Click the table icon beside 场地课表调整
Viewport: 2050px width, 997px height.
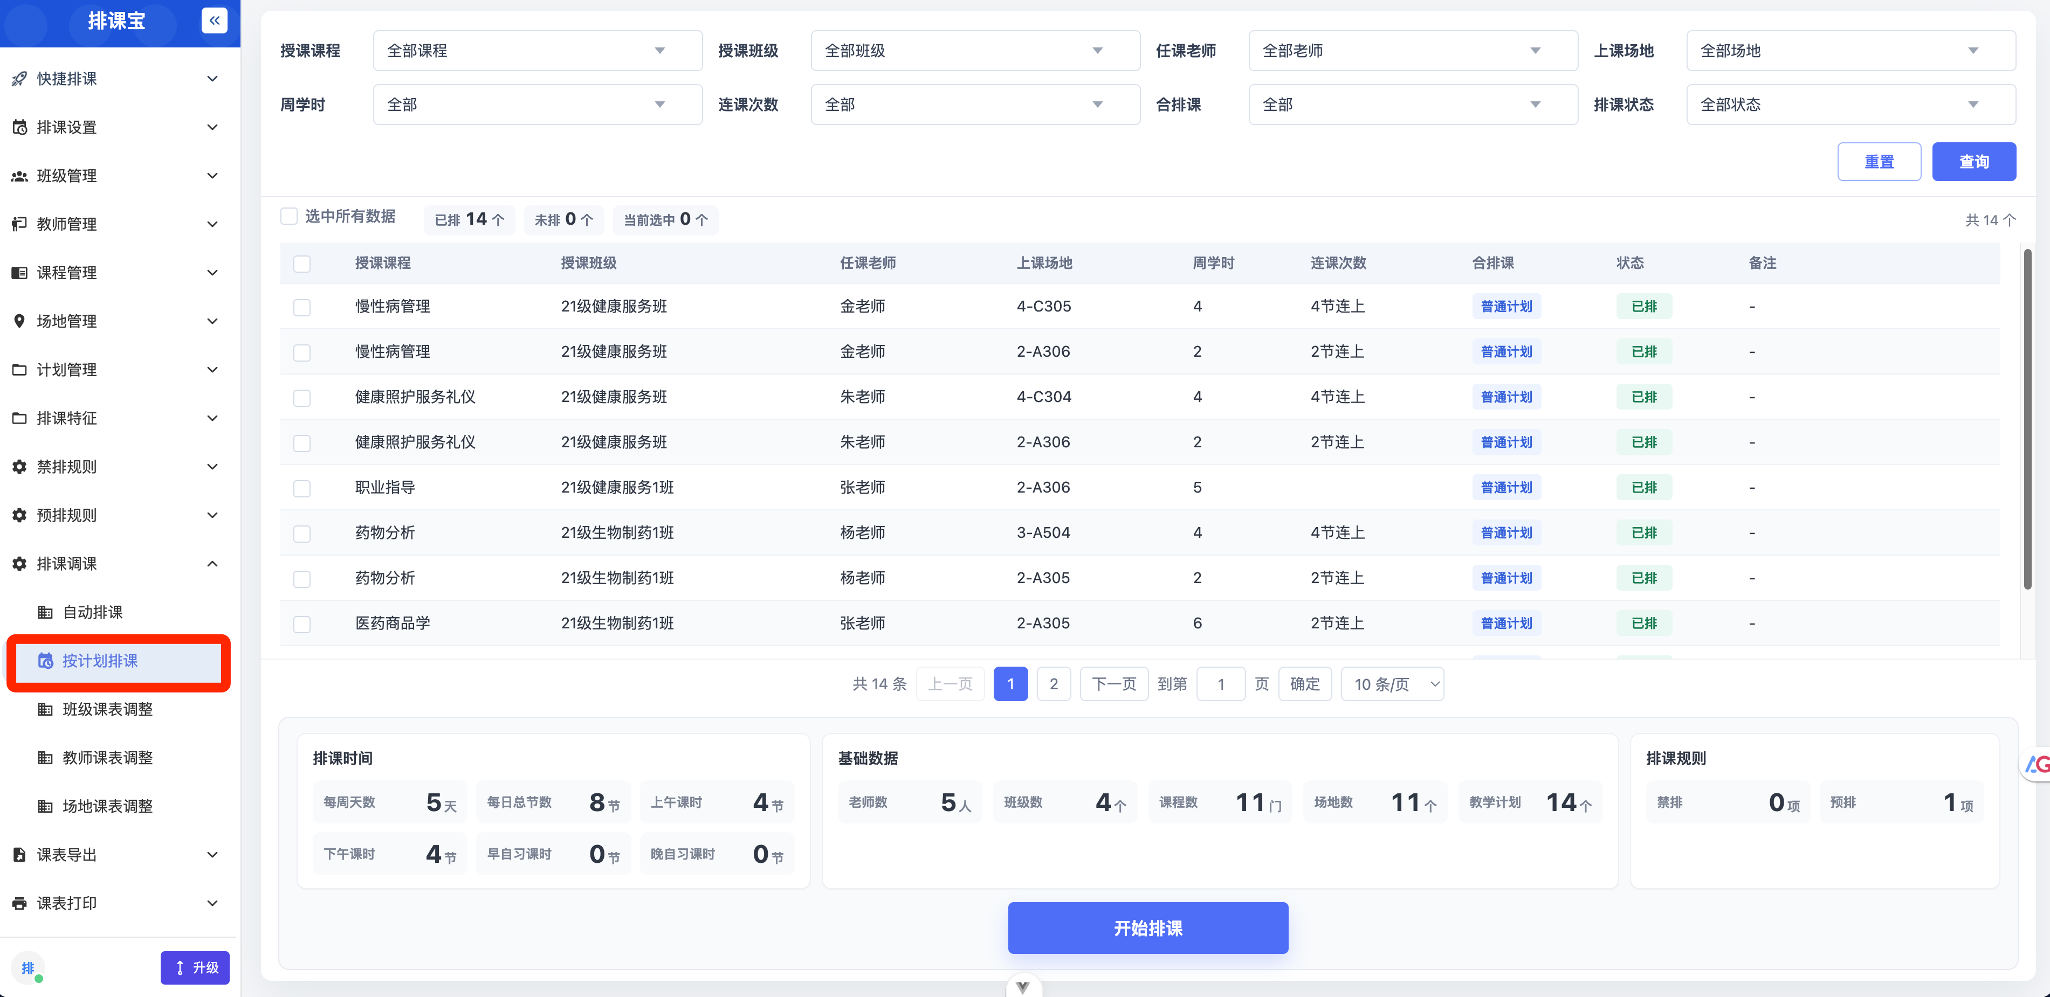coord(45,807)
